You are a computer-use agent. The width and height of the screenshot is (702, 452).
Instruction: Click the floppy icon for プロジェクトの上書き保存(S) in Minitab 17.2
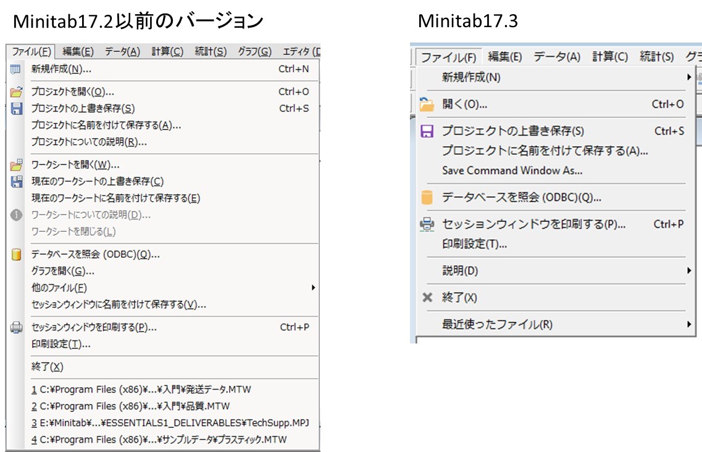coord(16,109)
